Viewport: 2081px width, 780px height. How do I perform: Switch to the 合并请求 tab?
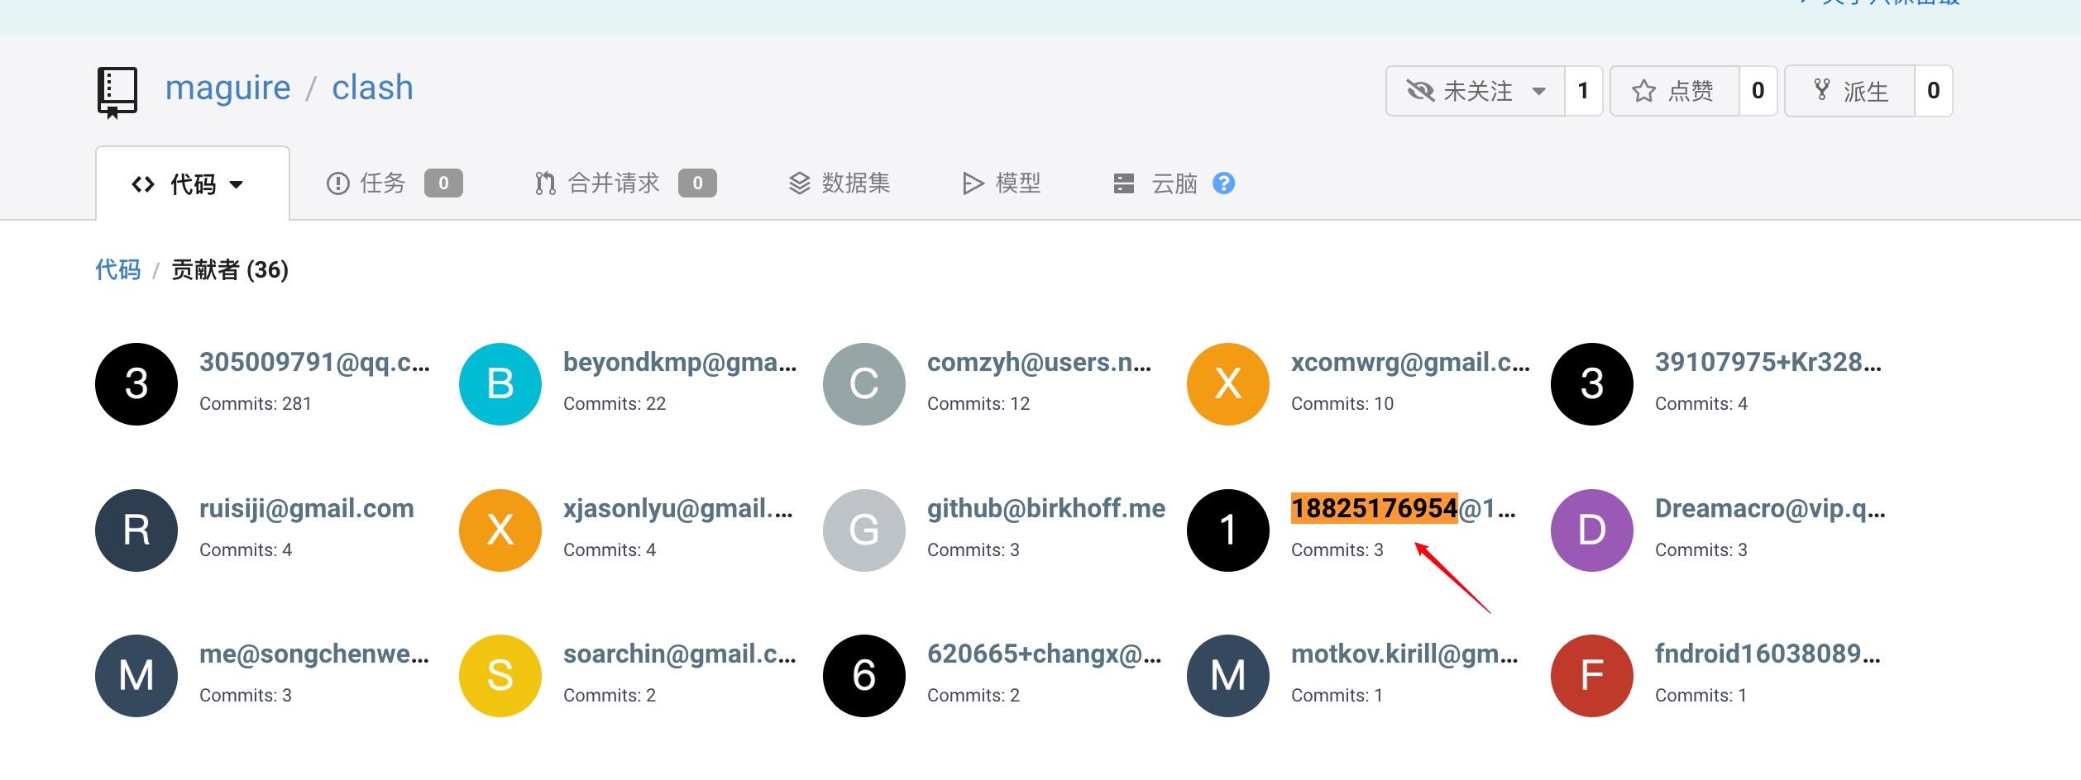point(625,183)
